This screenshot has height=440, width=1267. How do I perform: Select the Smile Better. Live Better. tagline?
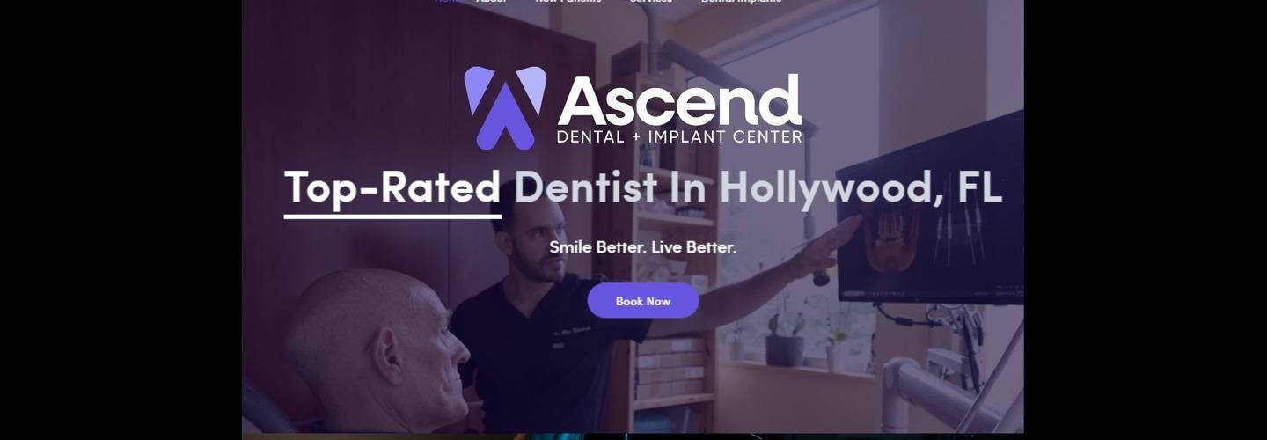[x=643, y=247]
